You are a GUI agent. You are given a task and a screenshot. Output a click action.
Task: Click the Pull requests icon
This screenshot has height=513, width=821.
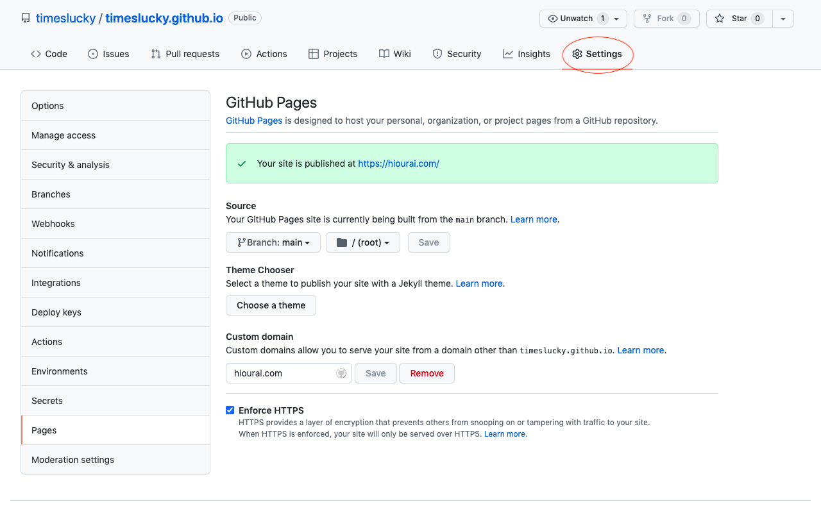click(156, 54)
